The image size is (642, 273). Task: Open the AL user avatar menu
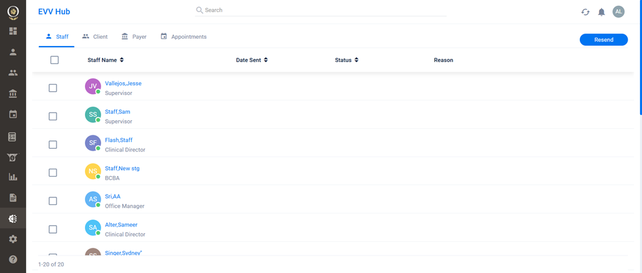pos(619,12)
